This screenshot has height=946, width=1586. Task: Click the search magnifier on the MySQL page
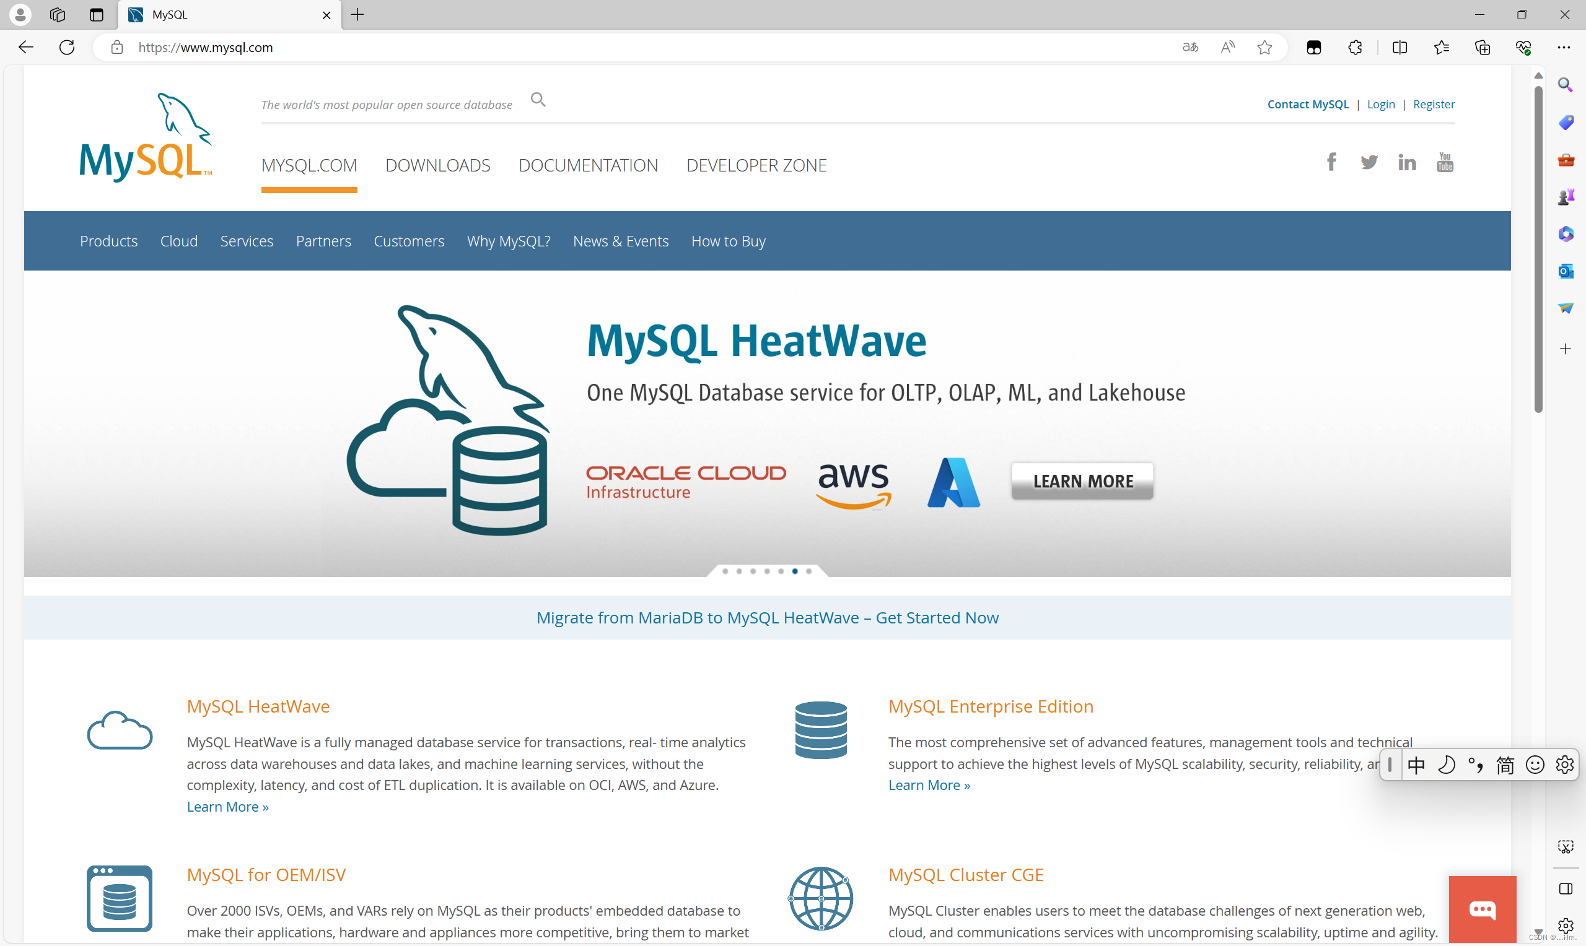pyautogui.click(x=538, y=100)
